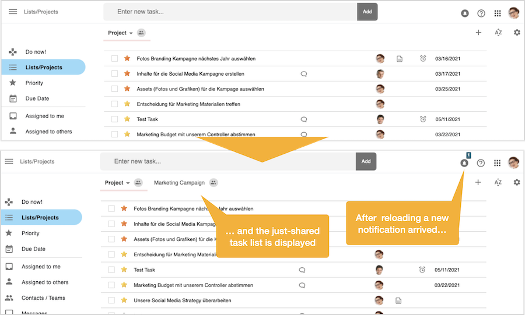525x315 pixels.
Task: Click the shared people icon beside Marketing Campaign
Action: pyautogui.click(x=213, y=183)
